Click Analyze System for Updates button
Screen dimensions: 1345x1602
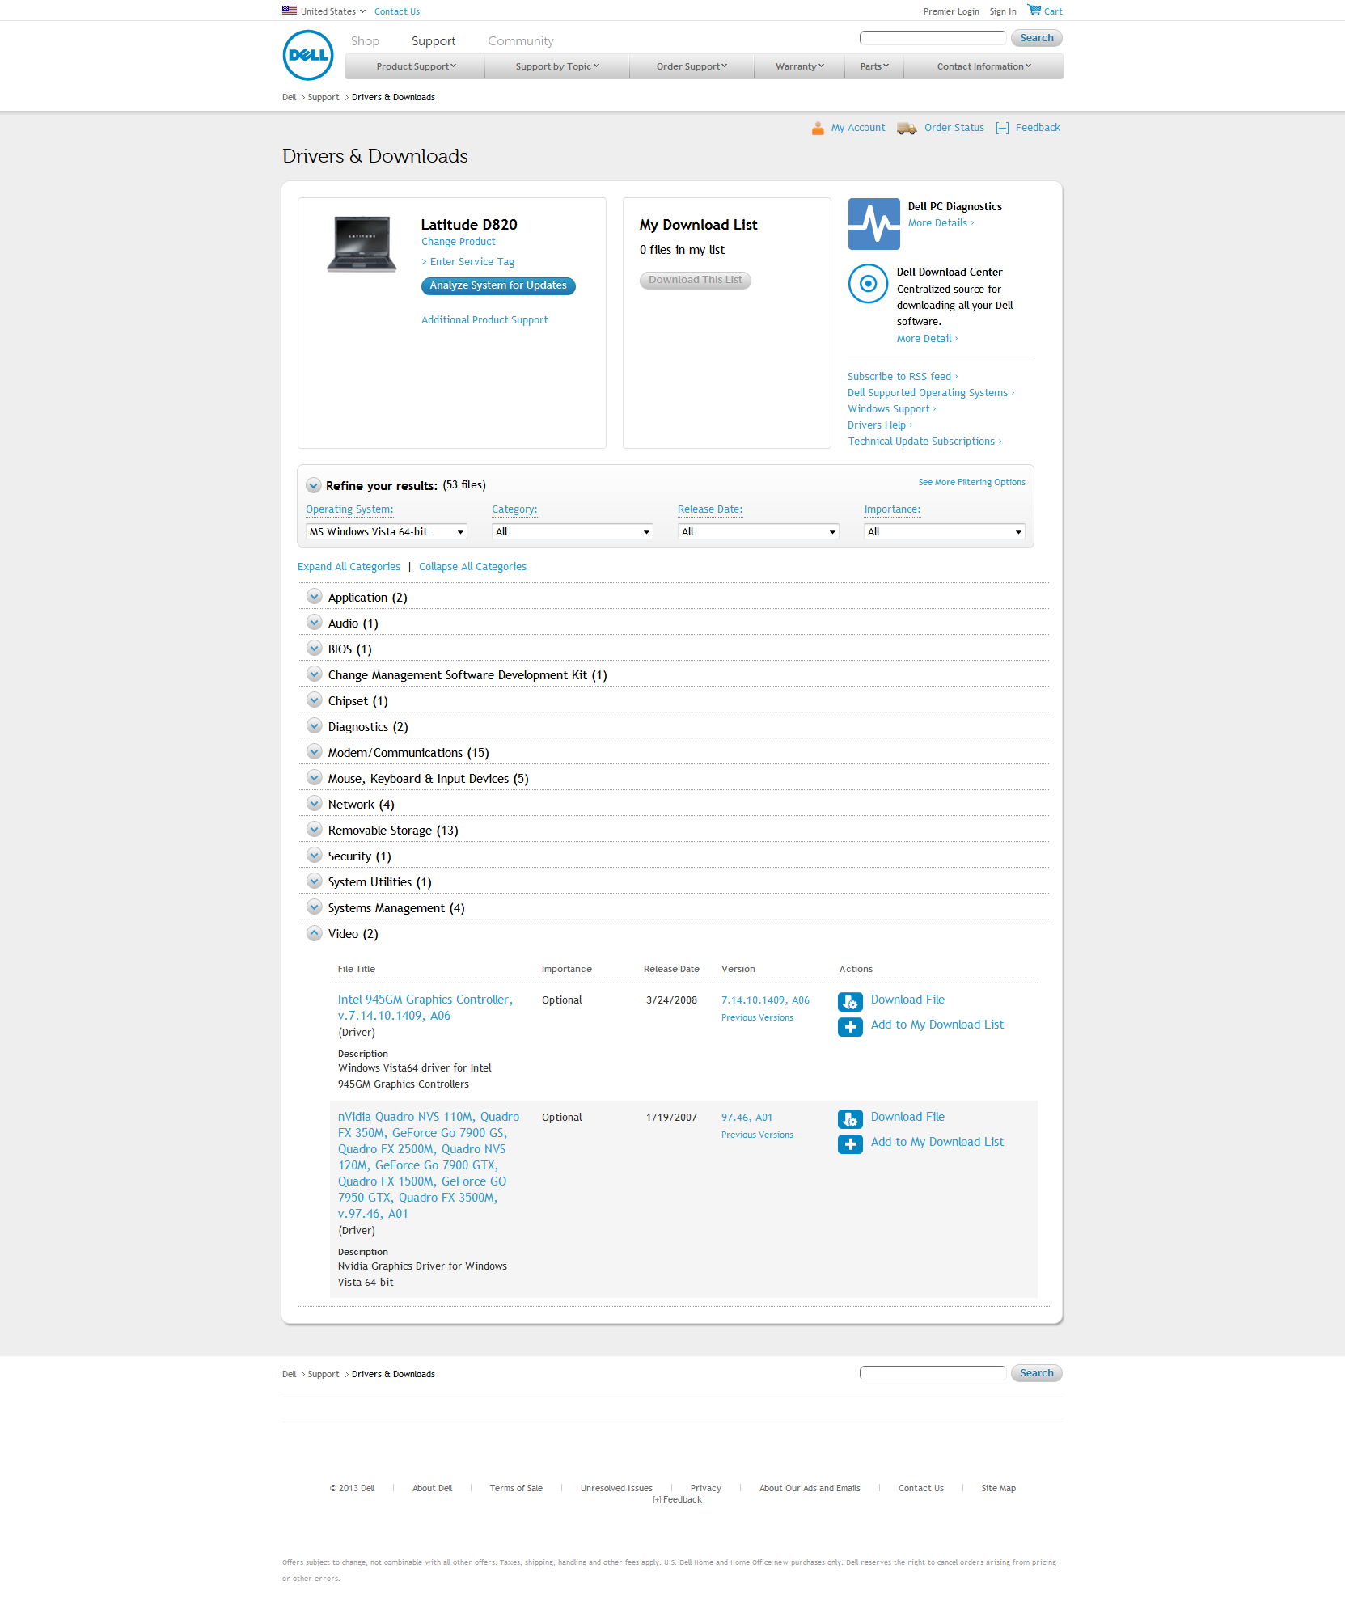tap(498, 285)
